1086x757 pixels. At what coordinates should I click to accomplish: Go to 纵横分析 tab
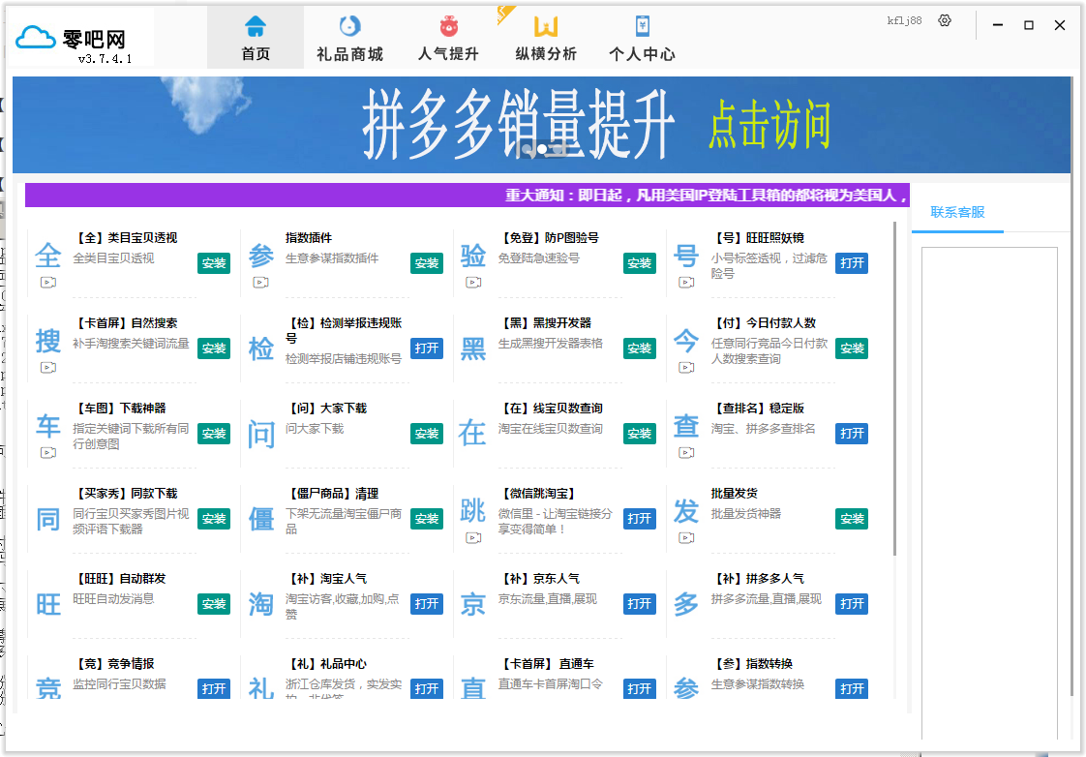pyautogui.click(x=546, y=39)
